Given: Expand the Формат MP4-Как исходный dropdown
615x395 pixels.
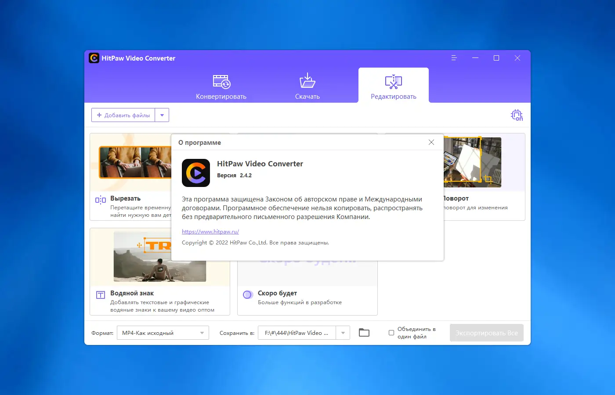Looking at the screenshot, I should click(163, 333).
